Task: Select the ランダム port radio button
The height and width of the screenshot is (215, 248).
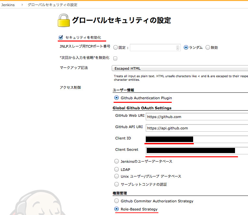Action: point(186,47)
